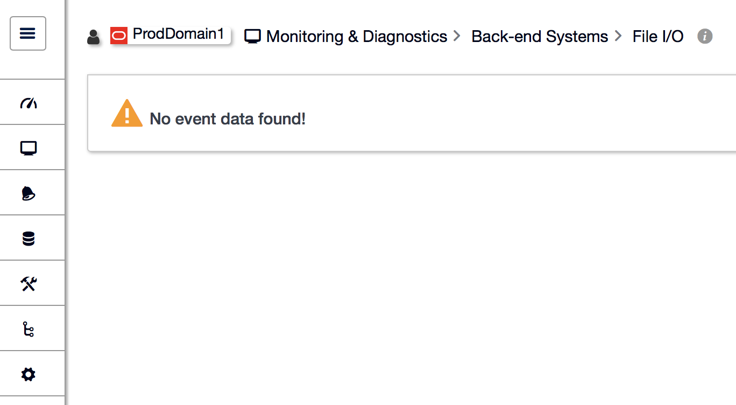Select the ProdDomain1 domain label

tap(178, 34)
